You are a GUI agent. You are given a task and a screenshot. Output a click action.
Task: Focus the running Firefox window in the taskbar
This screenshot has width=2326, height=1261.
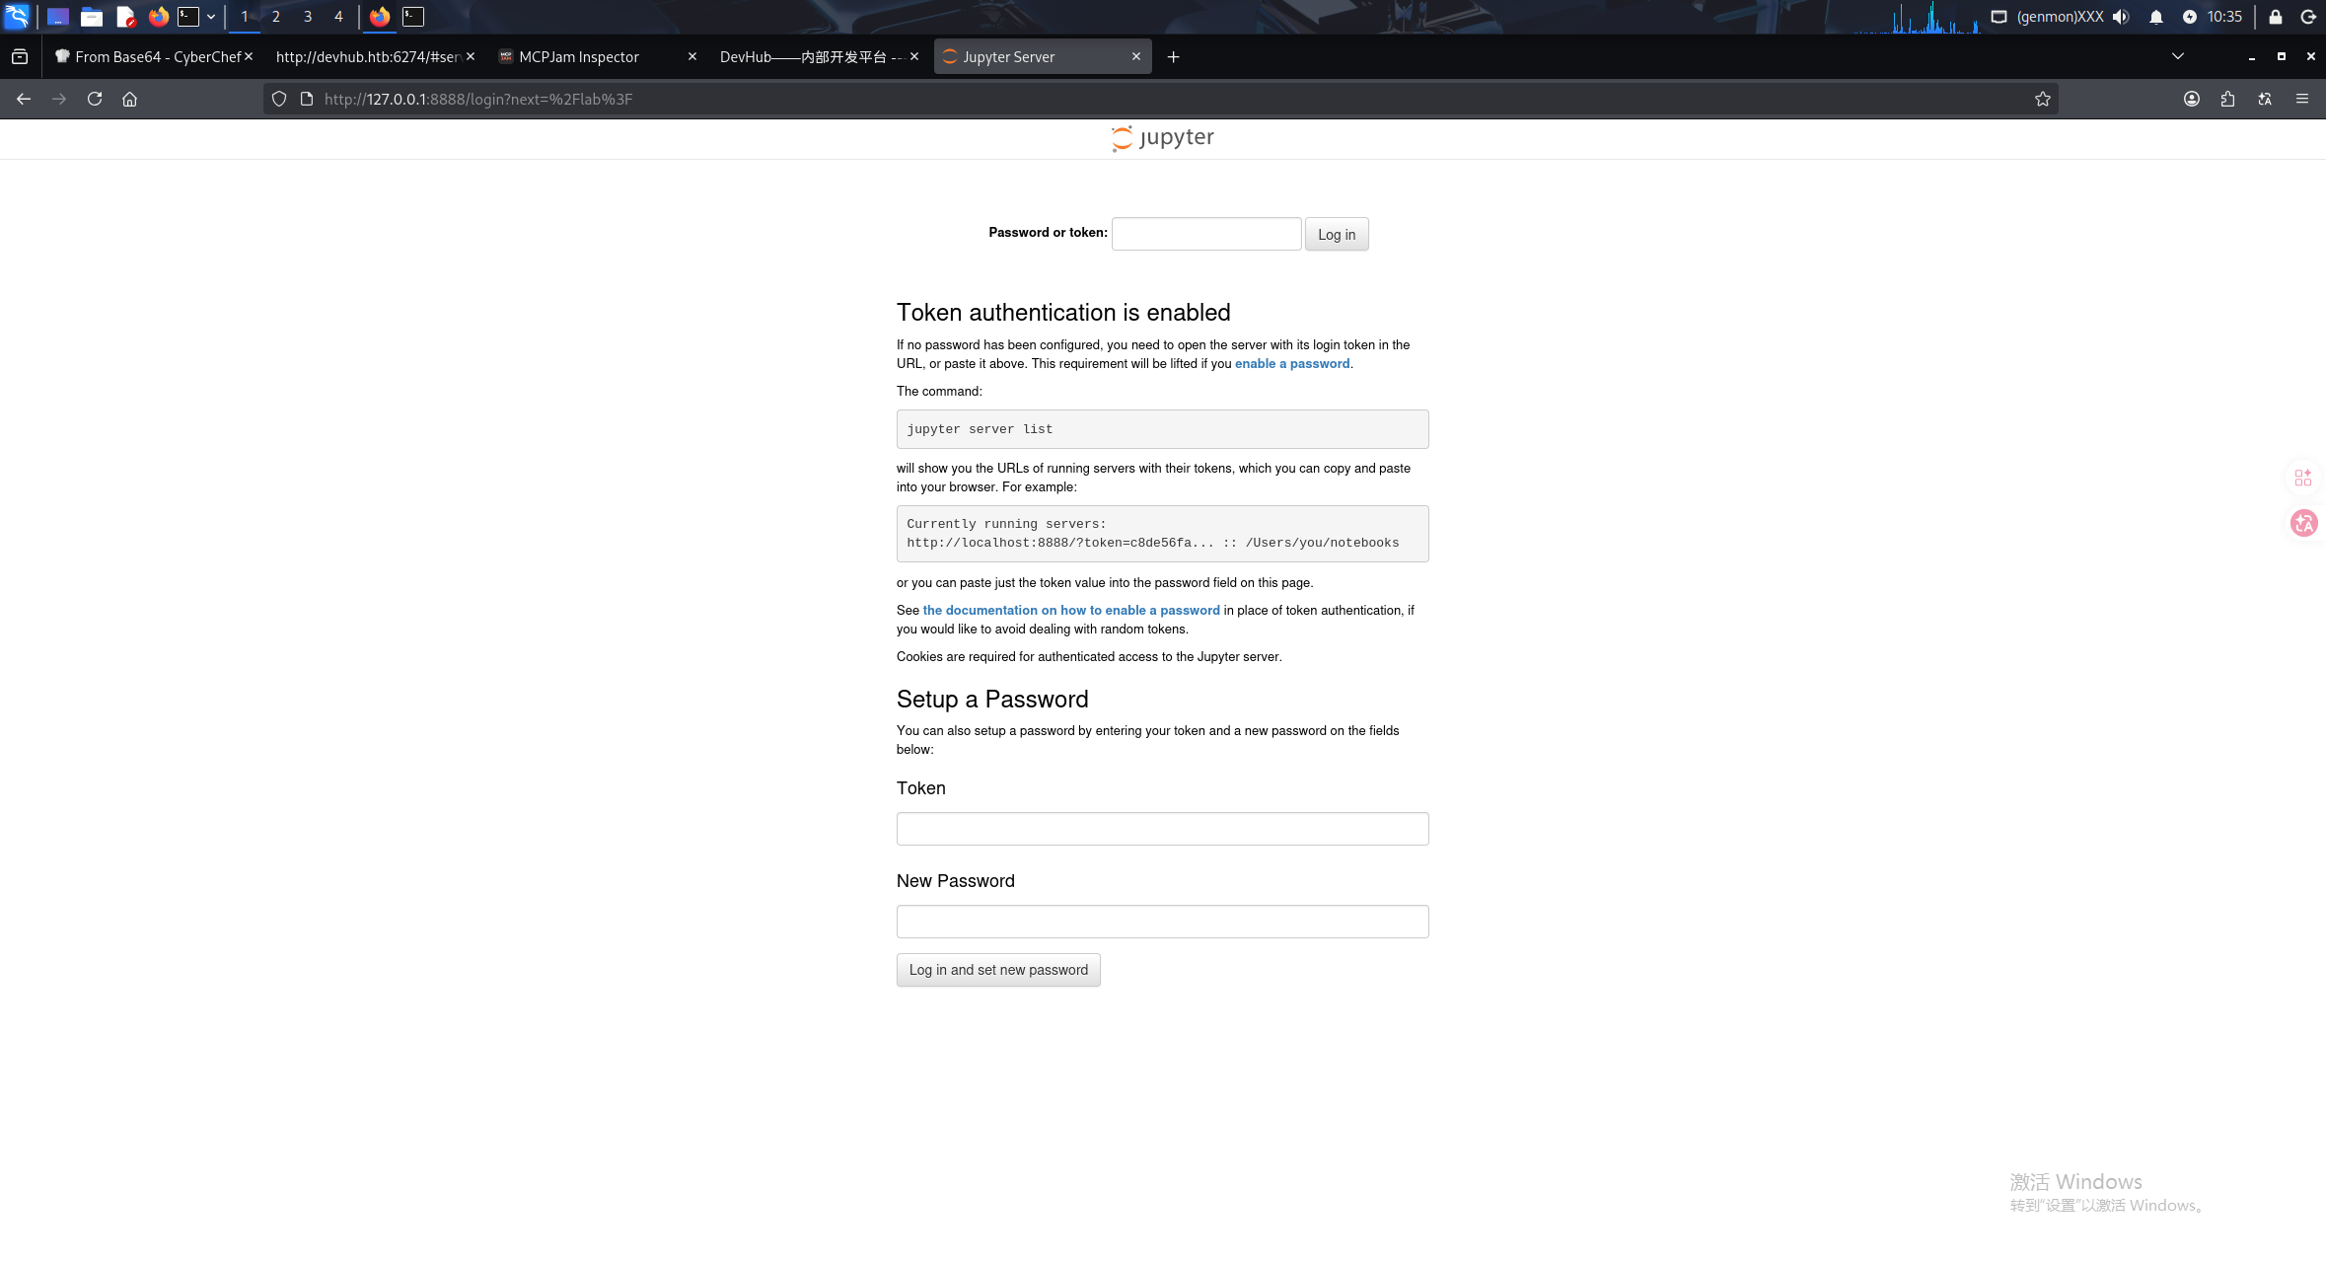pyautogui.click(x=380, y=17)
